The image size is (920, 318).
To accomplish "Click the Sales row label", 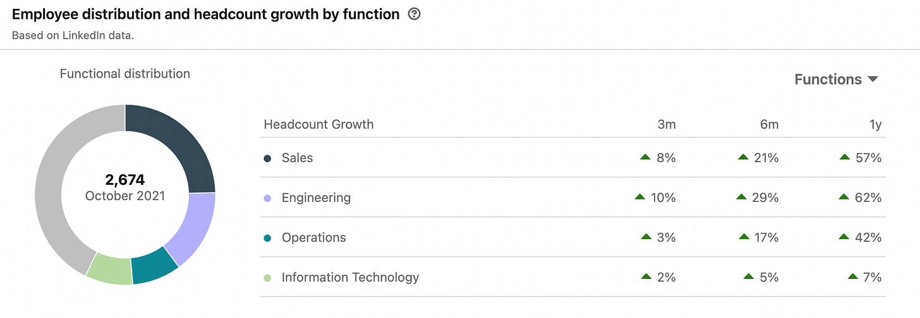I will [x=297, y=158].
